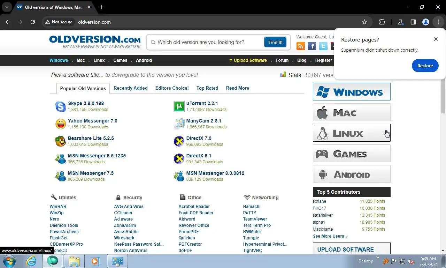Open the browser profile avatar
The width and height of the screenshot is (446, 268).
pyautogui.click(x=425, y=22)
